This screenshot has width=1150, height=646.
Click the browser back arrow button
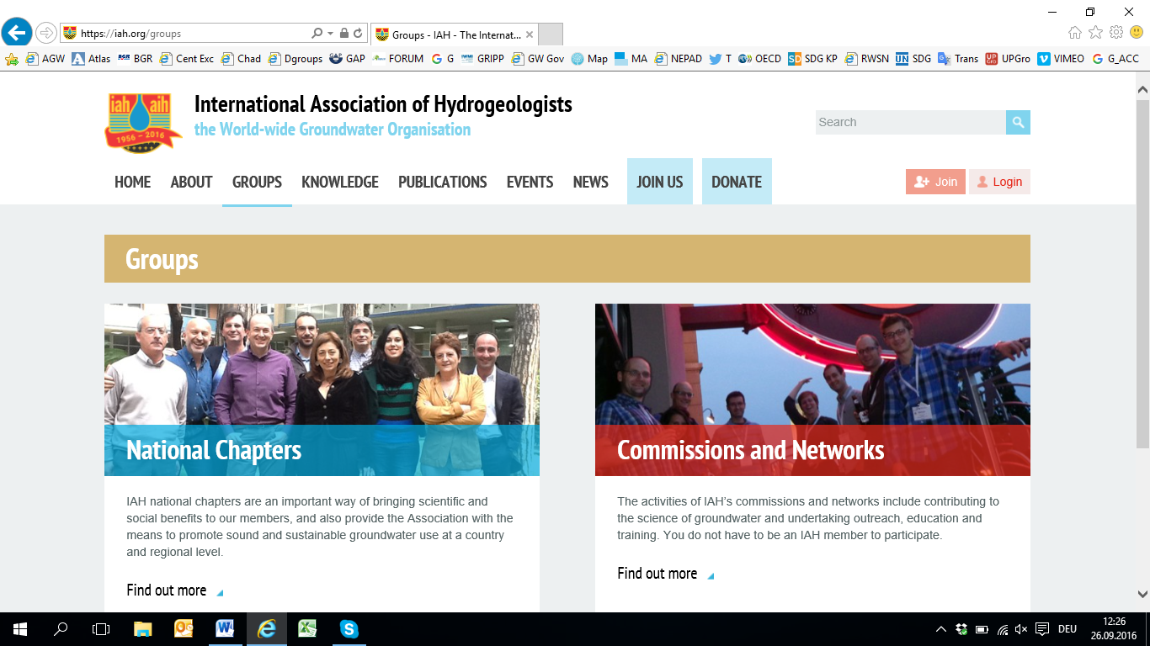pyautogui.click(x=17, y=34)
